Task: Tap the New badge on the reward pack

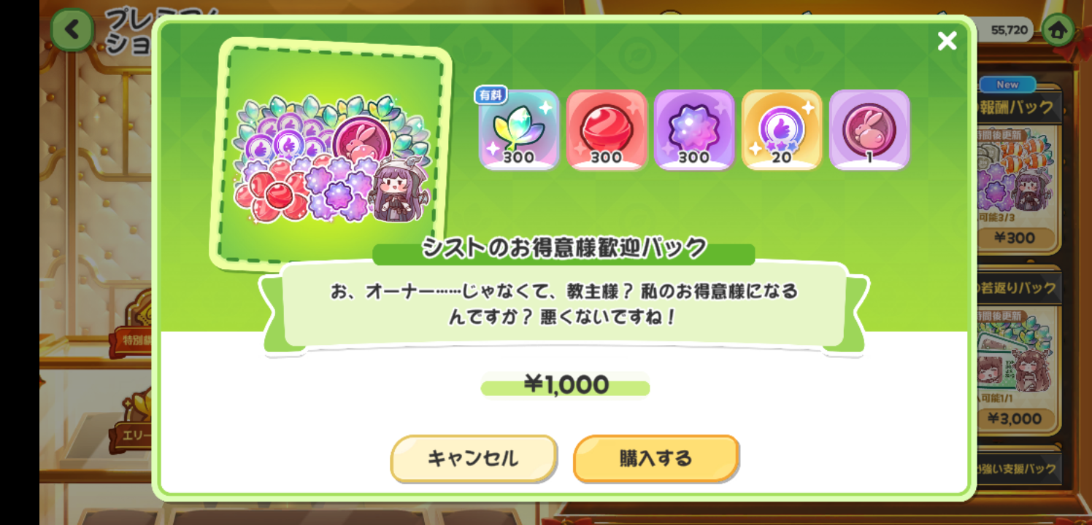Action: (1007, 85)
